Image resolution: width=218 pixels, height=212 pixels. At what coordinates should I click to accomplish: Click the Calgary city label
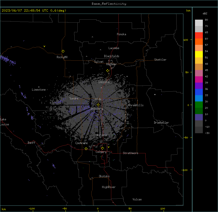click(x=101, y=152)
